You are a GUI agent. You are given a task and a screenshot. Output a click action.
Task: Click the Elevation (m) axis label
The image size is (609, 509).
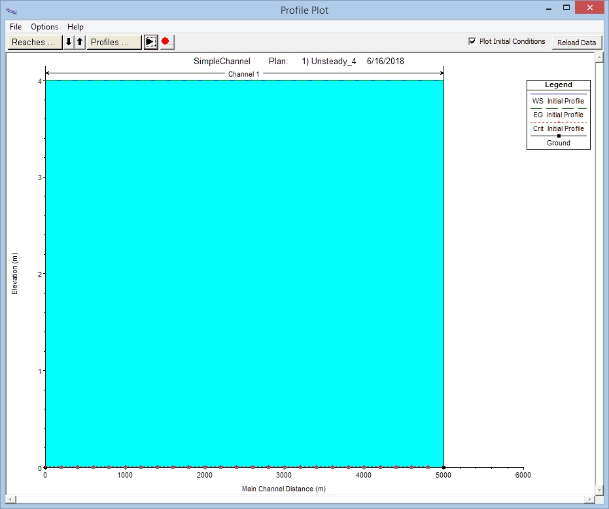click(x=15, y=274)
